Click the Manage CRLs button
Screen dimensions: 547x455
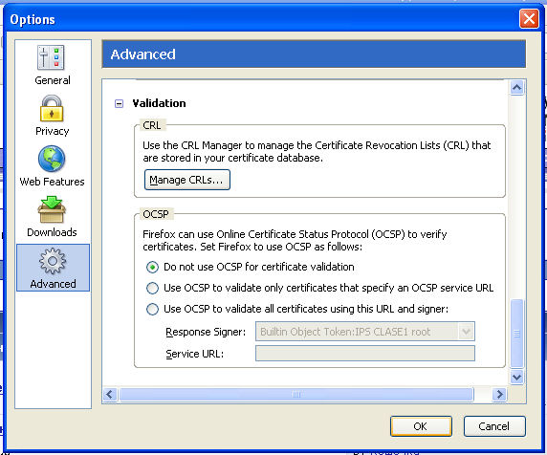(187, 180)
